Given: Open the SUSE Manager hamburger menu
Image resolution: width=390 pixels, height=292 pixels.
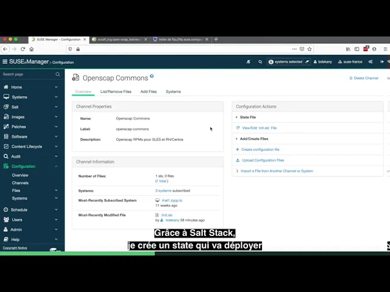Looking at the screenshot, I should click(x=5, y=61).
